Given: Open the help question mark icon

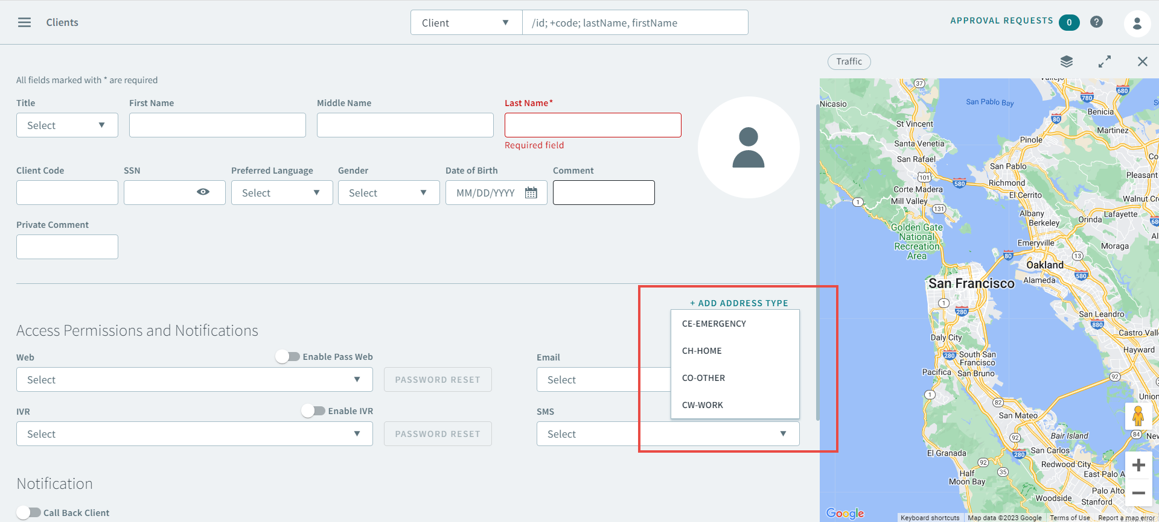Looking at the screenshot, I should [x=1097, y=22].
